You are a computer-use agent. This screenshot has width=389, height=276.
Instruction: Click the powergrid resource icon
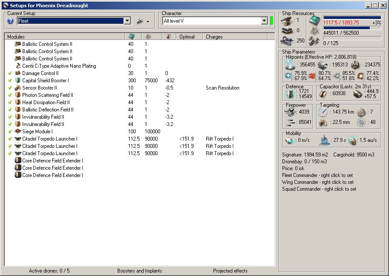click(315, 31)
